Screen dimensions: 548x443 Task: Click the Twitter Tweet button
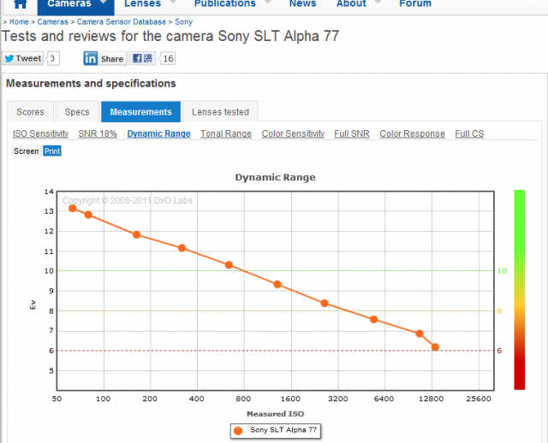pos(23,58)
